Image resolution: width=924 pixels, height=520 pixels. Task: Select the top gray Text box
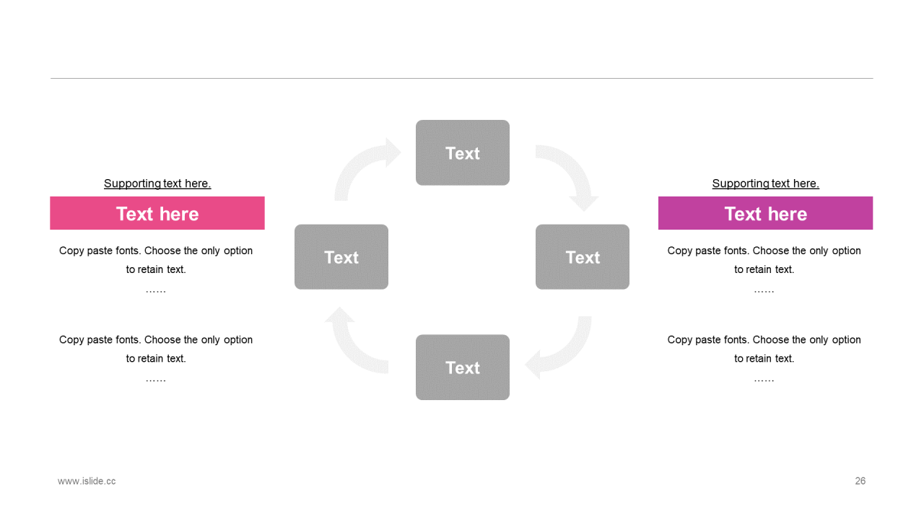click(463, 152)
